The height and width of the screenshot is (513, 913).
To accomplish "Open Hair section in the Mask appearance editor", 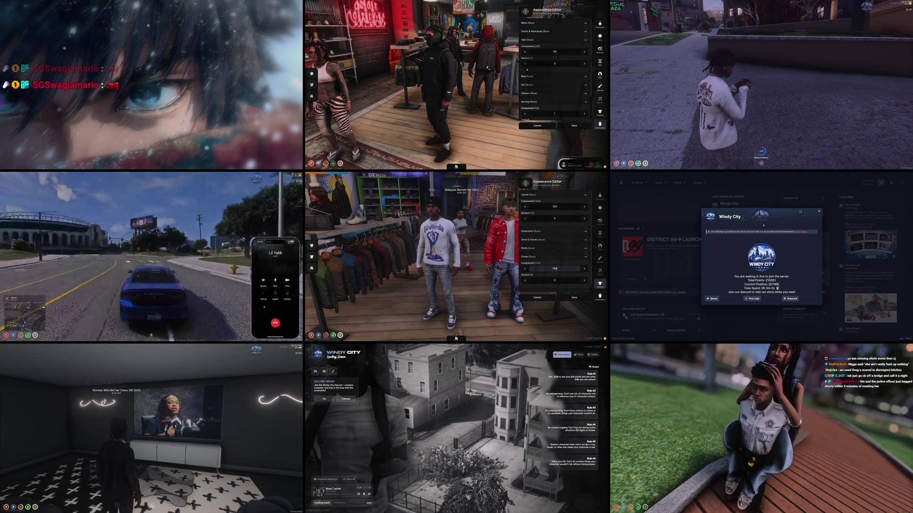I will [600, 74].
